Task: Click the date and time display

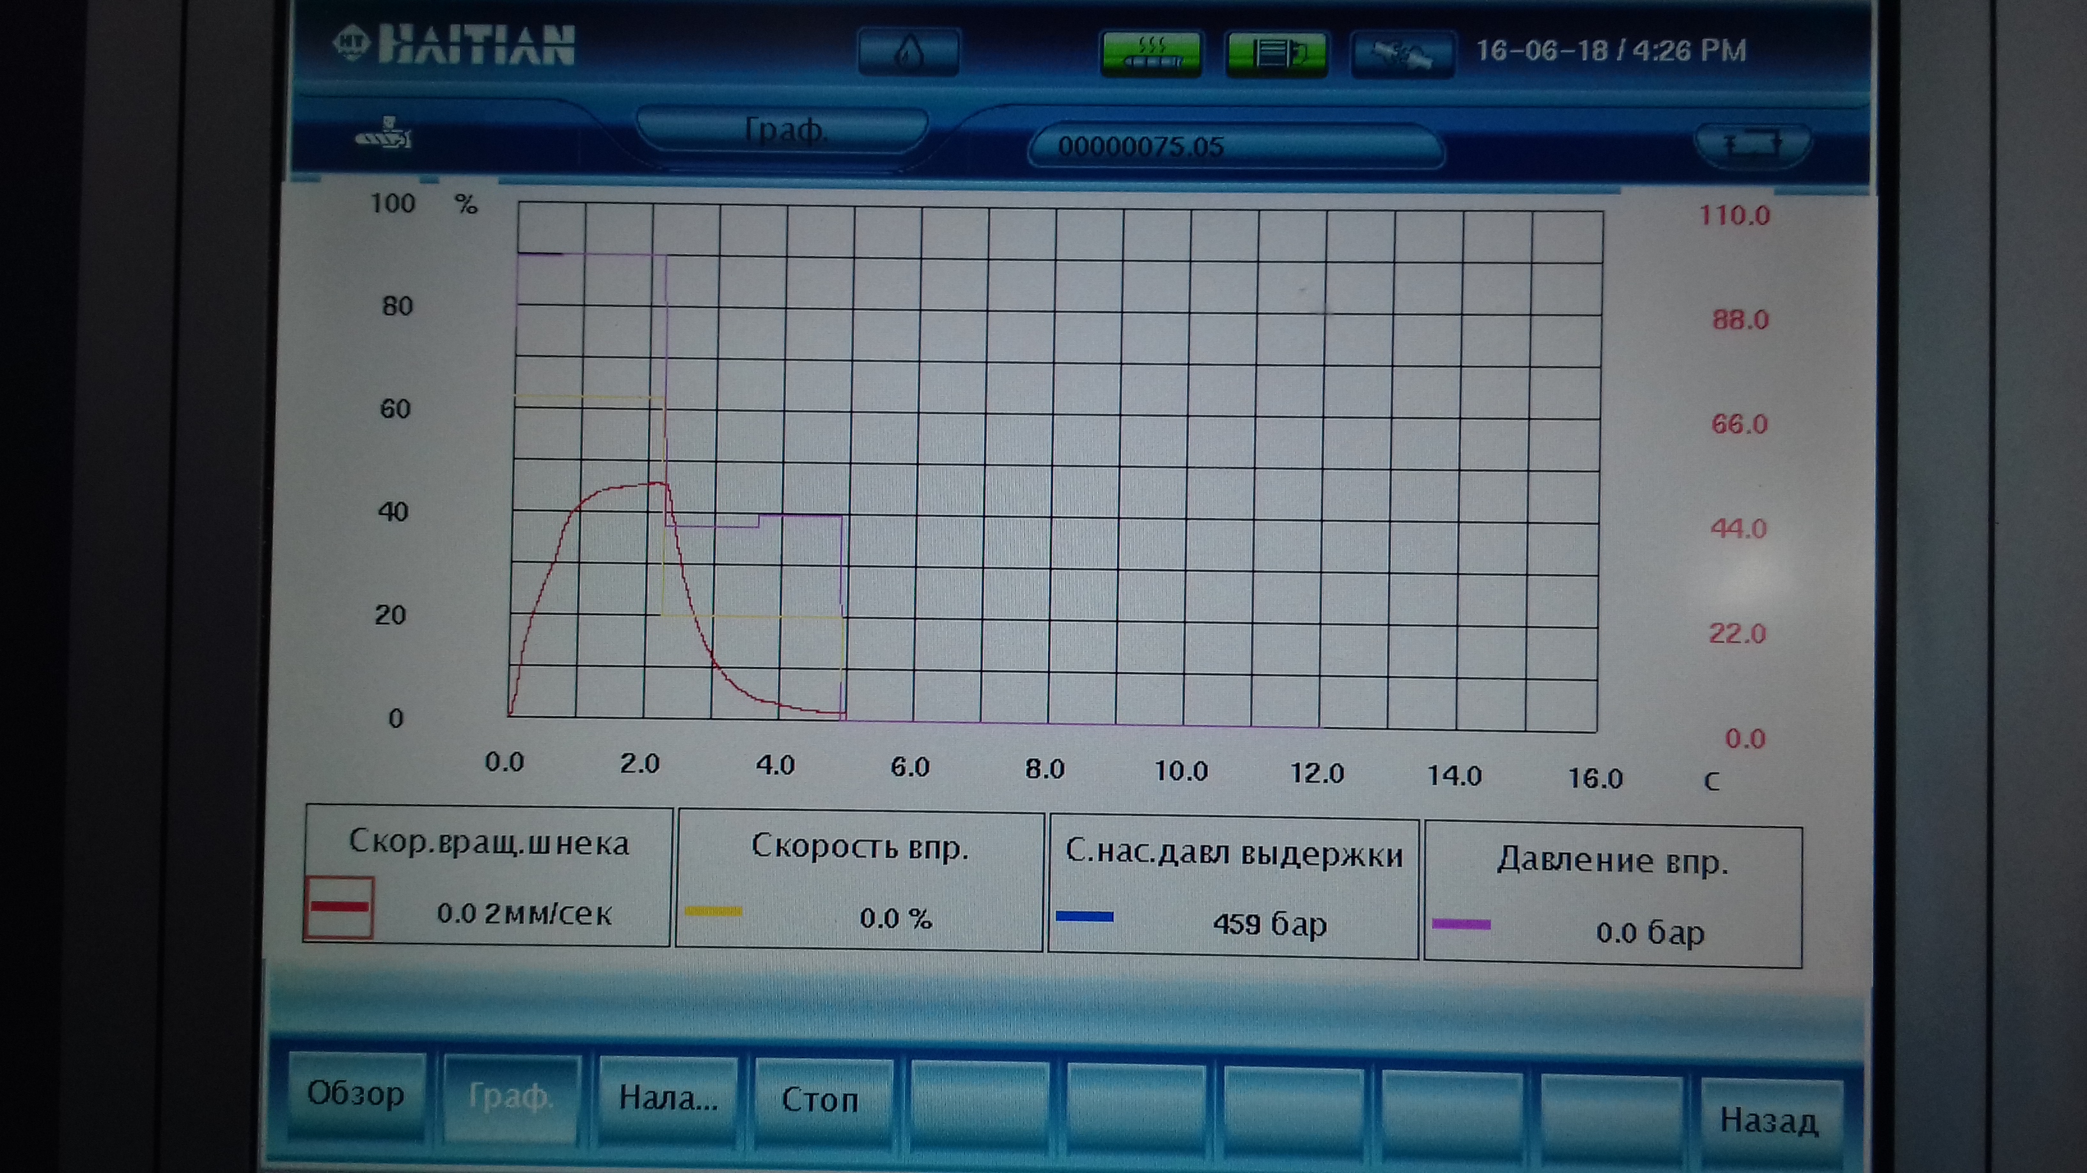Action: pos(1611,51)
